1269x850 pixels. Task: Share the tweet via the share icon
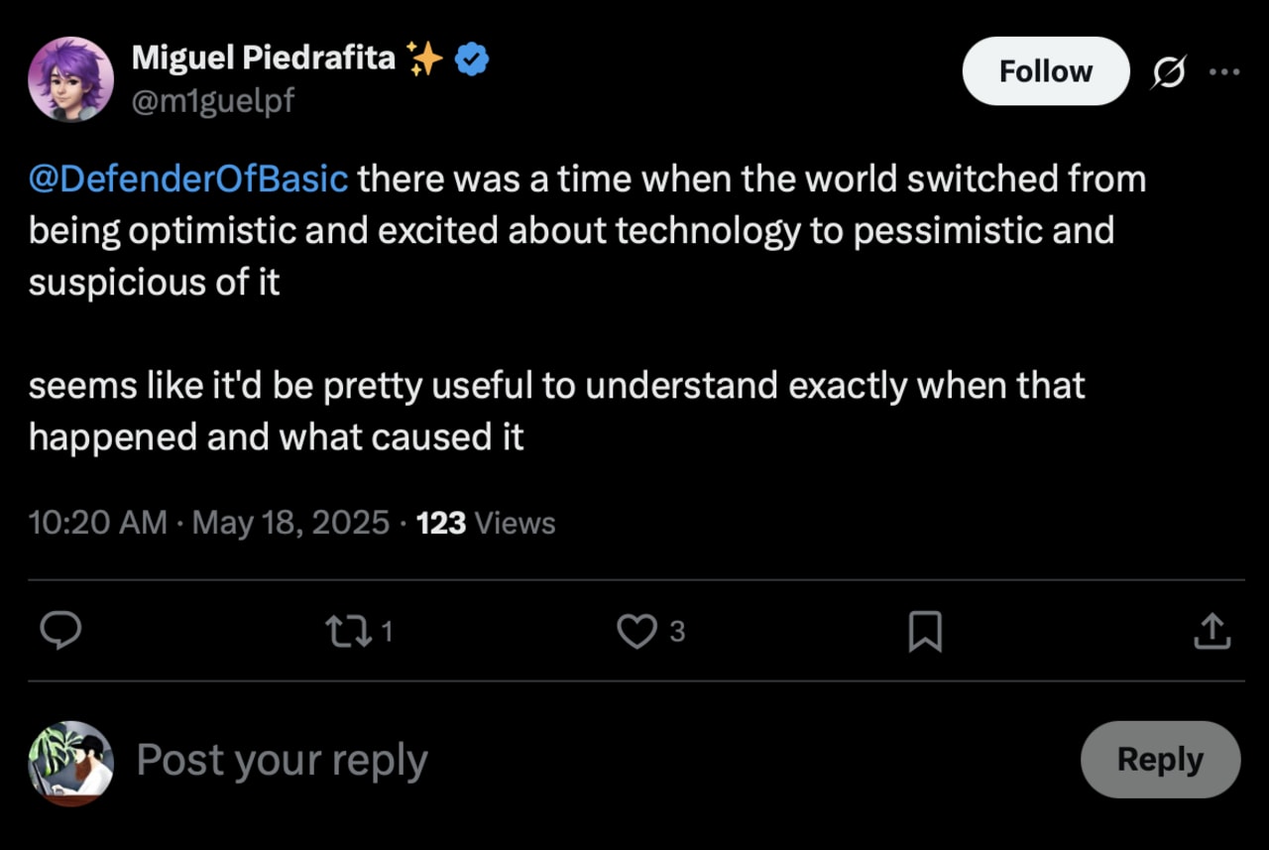tap(1211, 631)
